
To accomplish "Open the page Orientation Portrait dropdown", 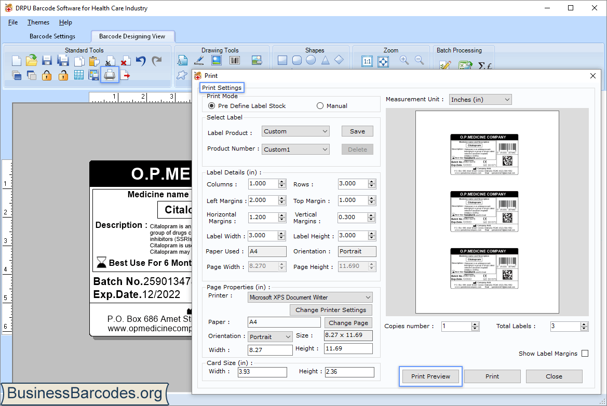I will point(270,337).
